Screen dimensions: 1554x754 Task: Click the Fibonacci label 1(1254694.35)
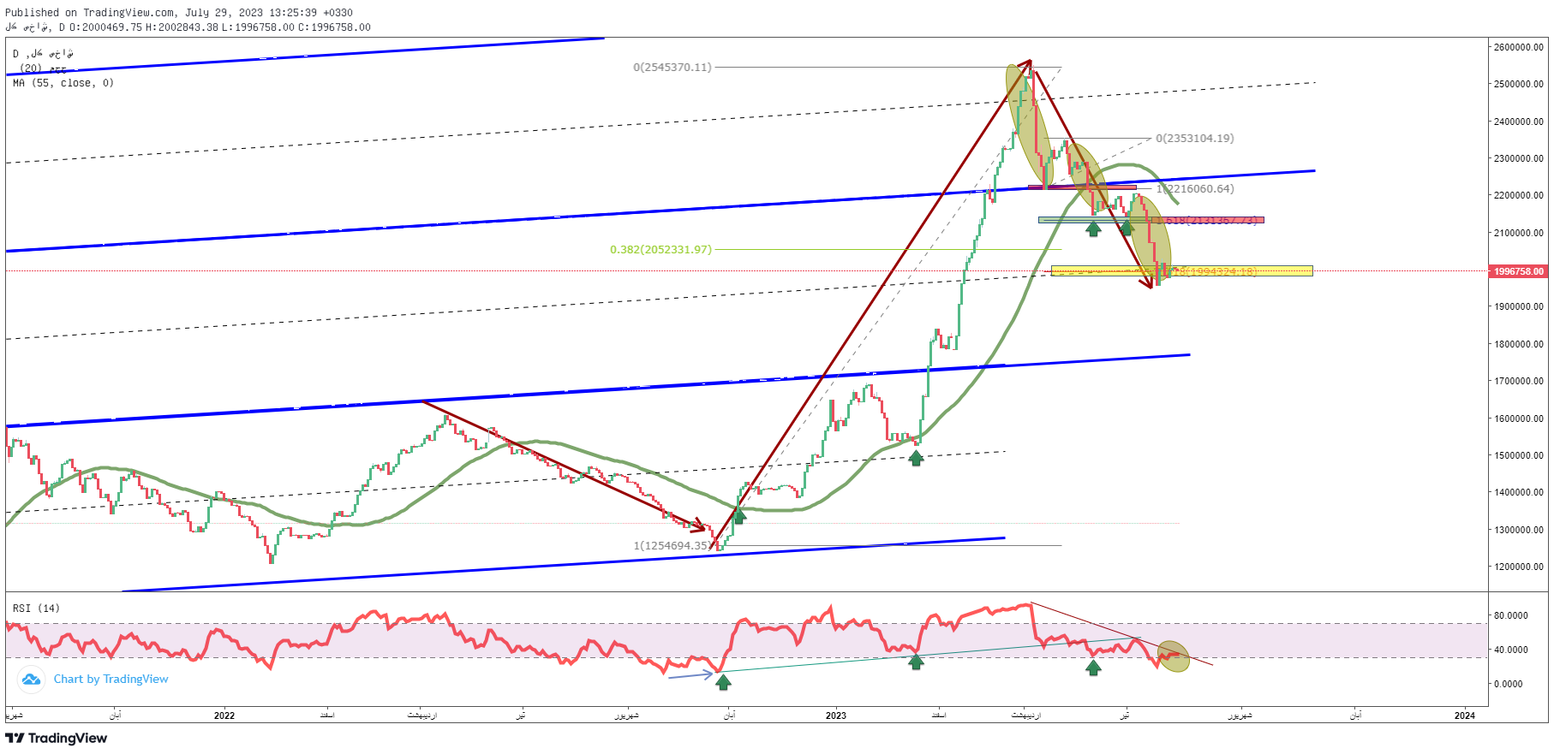pyautogui.click(x=672, y=545)
